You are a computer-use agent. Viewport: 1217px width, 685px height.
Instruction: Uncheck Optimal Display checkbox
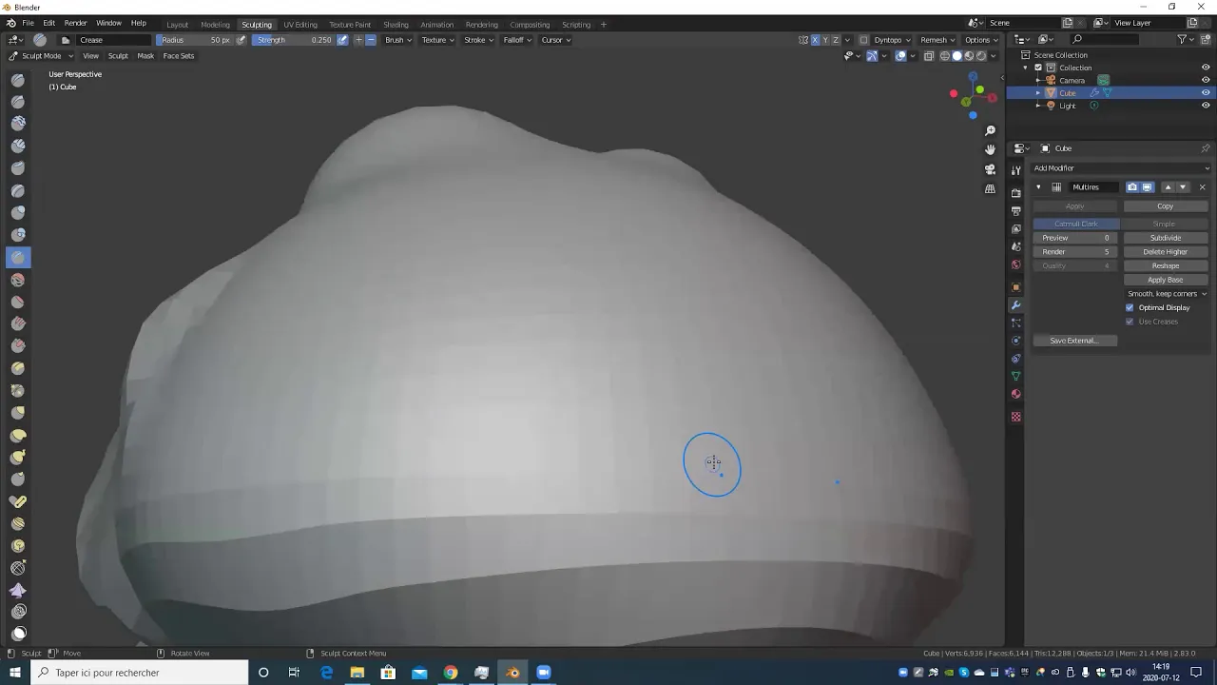pos(1130,307)
